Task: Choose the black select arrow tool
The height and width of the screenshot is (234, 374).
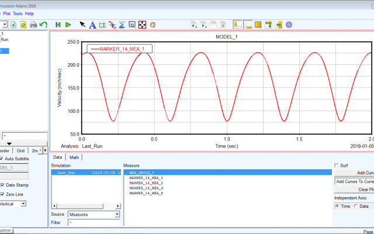Action: [x=82, y=25]
